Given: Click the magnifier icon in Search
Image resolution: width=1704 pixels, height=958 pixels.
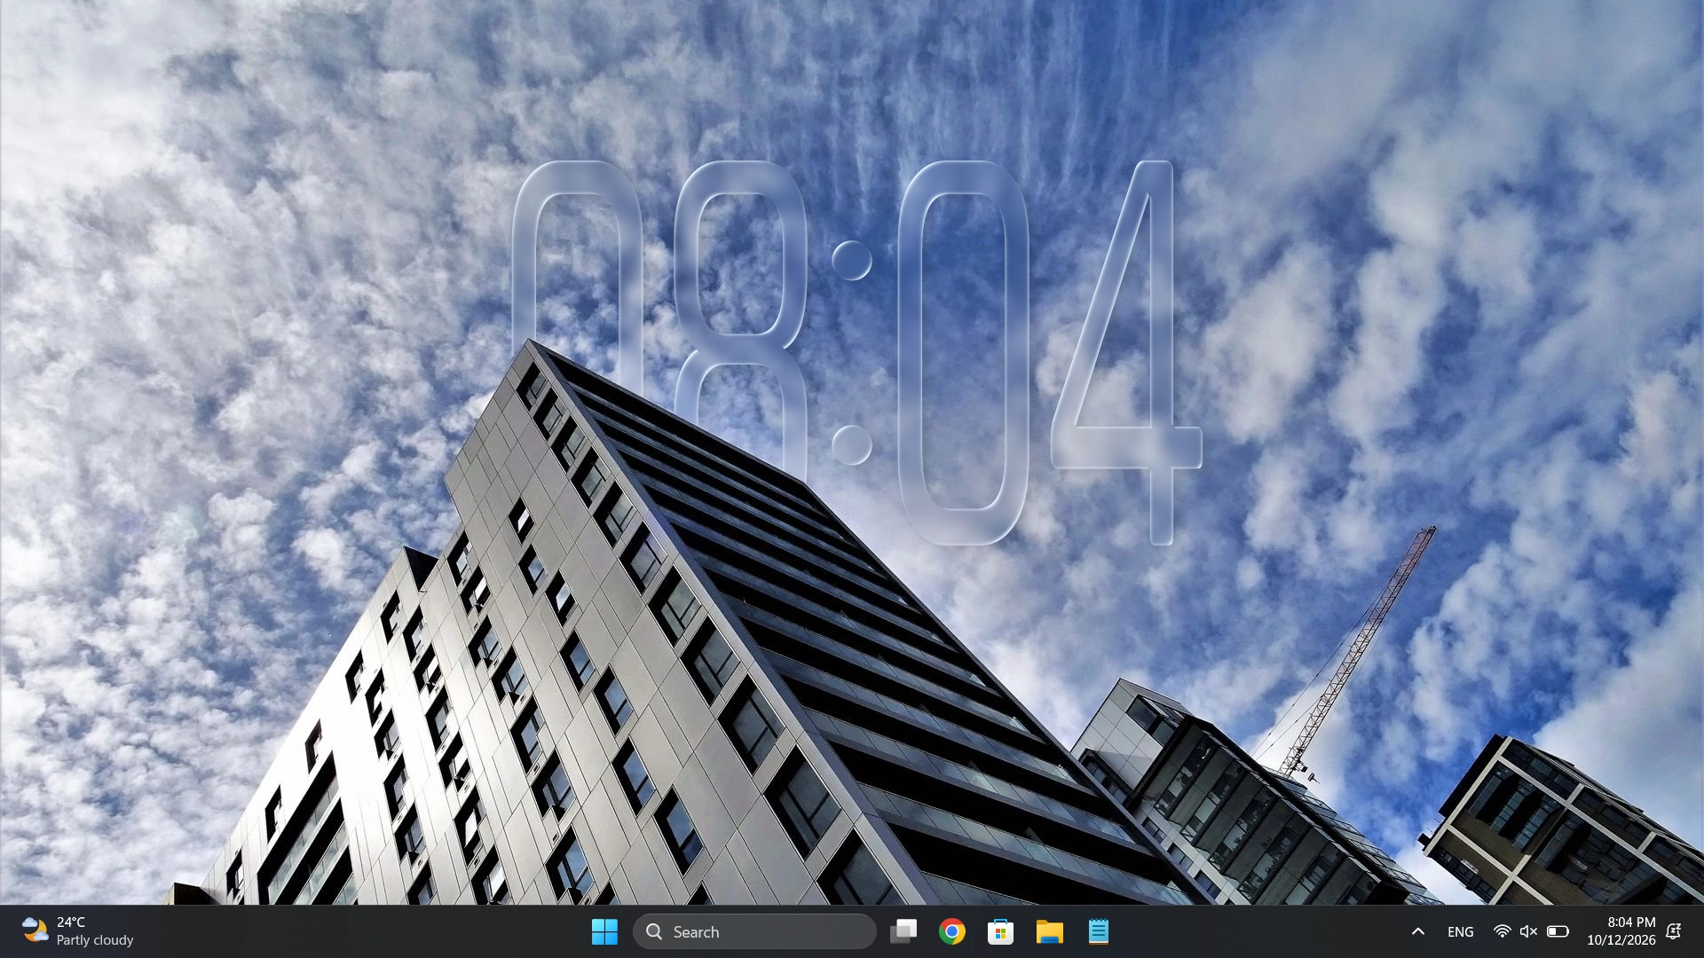Looking at the screenshot, I should click(654, 931).
